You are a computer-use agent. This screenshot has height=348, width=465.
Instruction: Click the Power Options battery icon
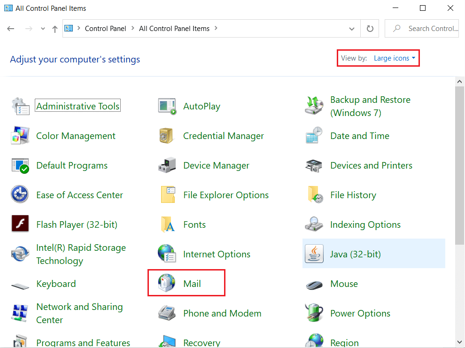314,313
